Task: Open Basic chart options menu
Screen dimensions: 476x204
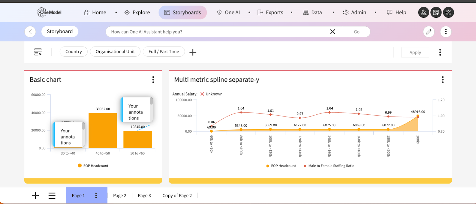Action: pyautogui.click(x=153, y=79)
